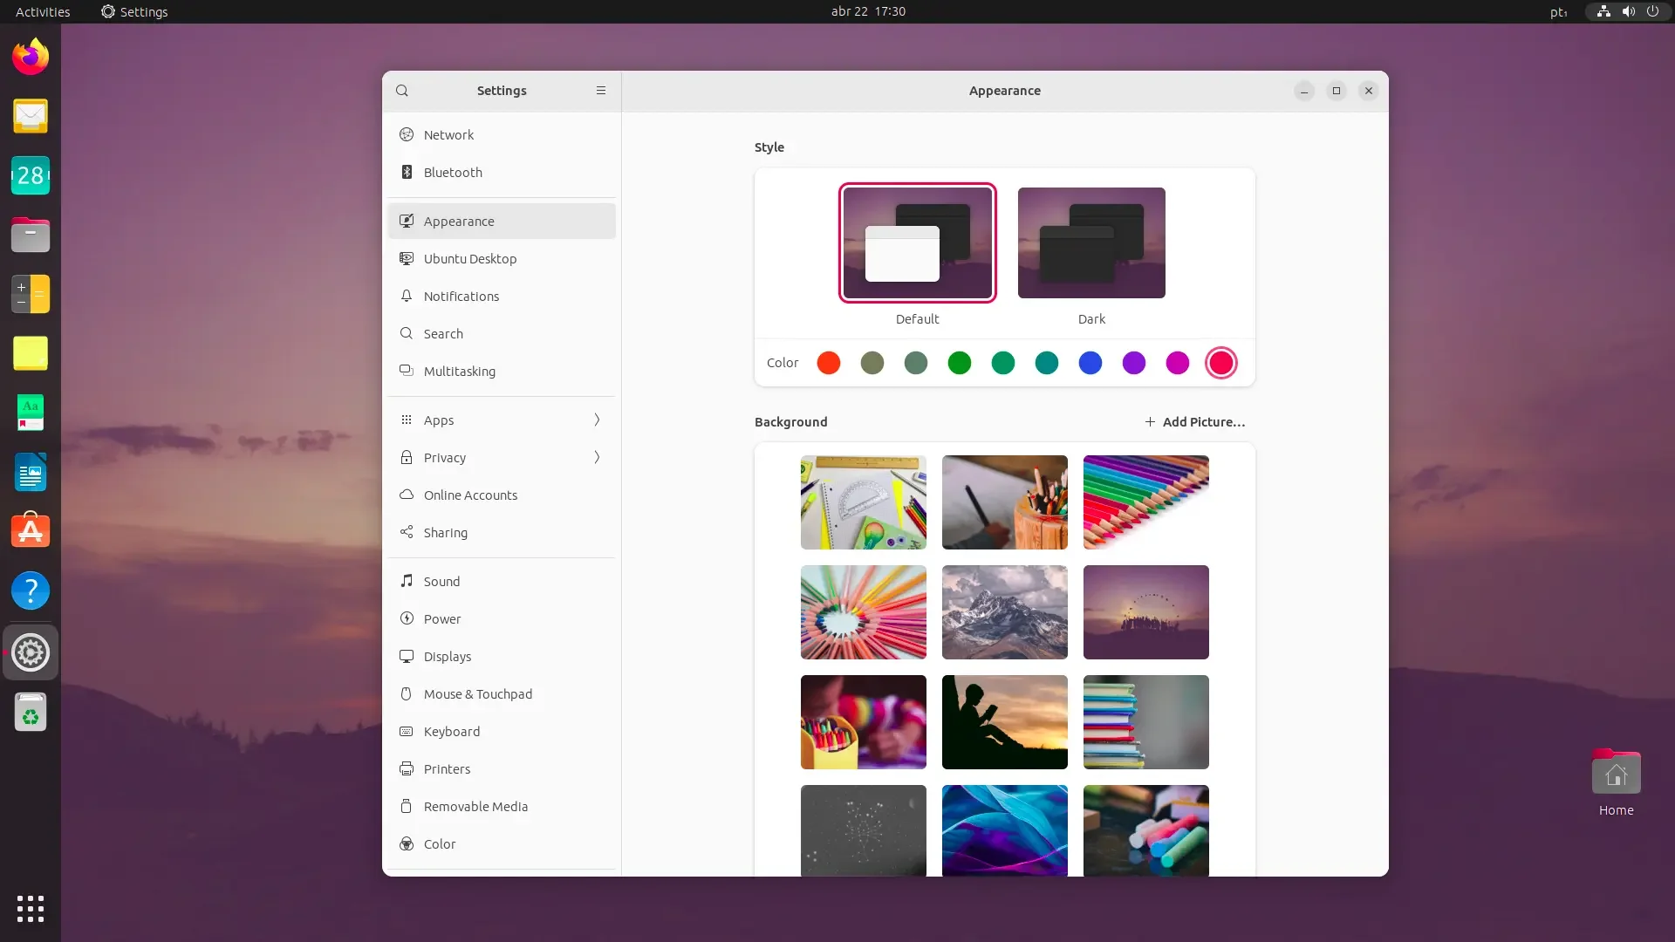Choose the dark gray dots wallpaper
The width and height of the screenshot is (1675, 942).
tap(864, 830)
